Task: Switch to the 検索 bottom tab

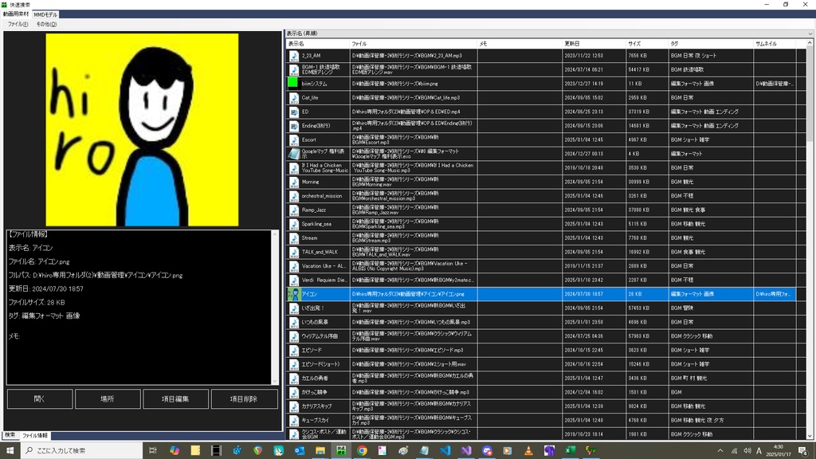Action: tap(10, 435)
